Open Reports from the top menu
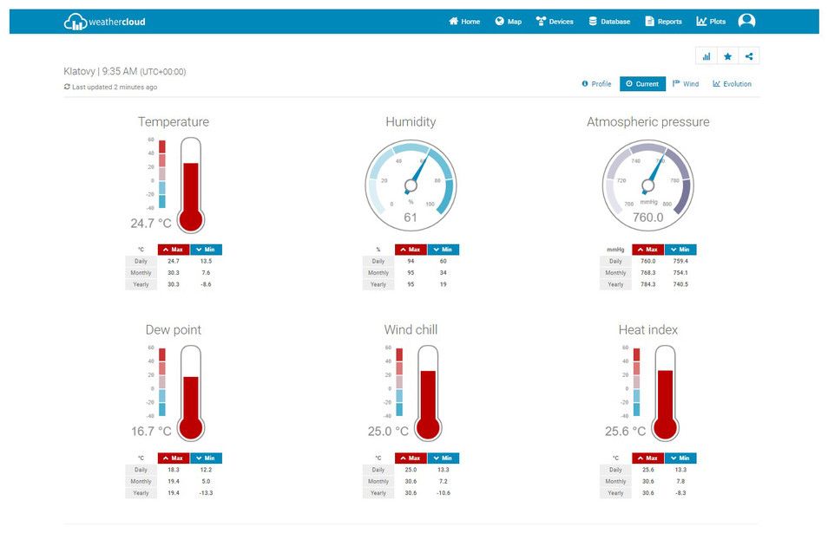This screenshot has height=533, width=828. [x=663, y=22]
